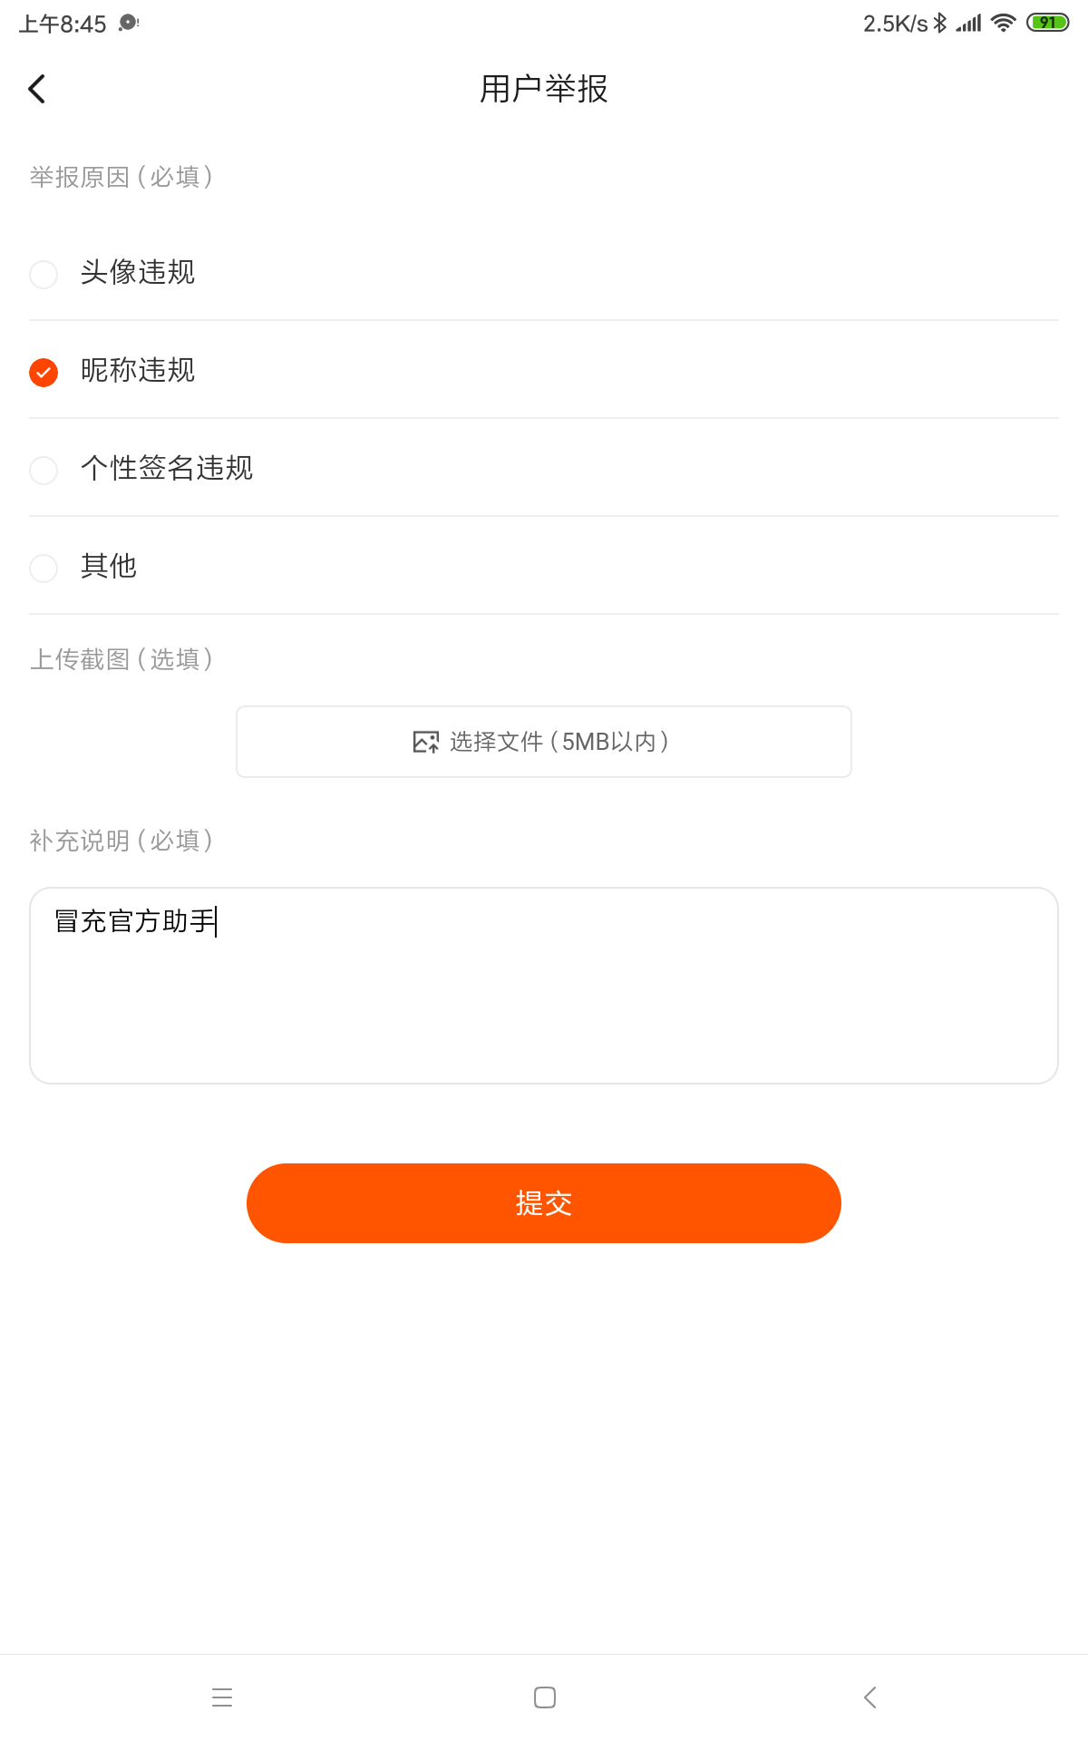Tap the cellular signal bars icon
1088x1741 pixels.
coord(969,23)
